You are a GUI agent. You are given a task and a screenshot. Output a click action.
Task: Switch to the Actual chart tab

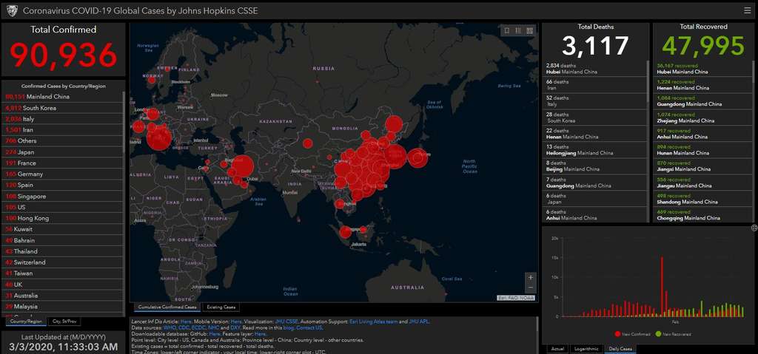pos(557,348)
